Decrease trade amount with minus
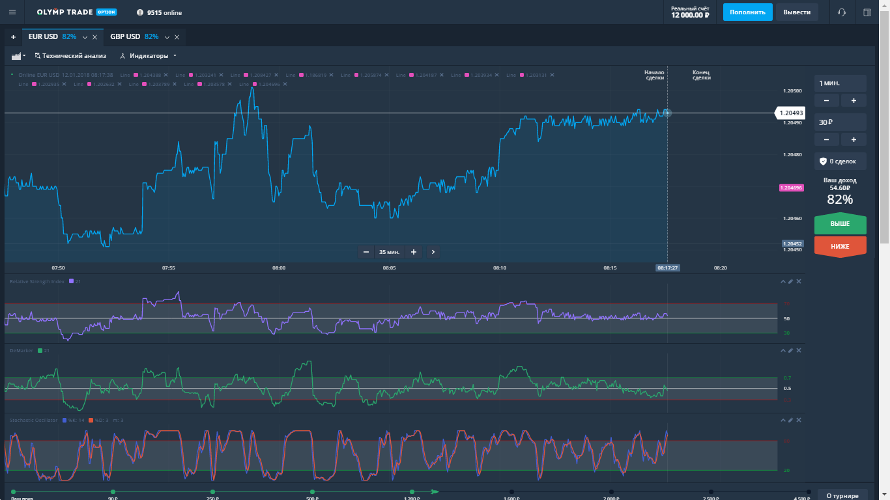 point(827,139)
